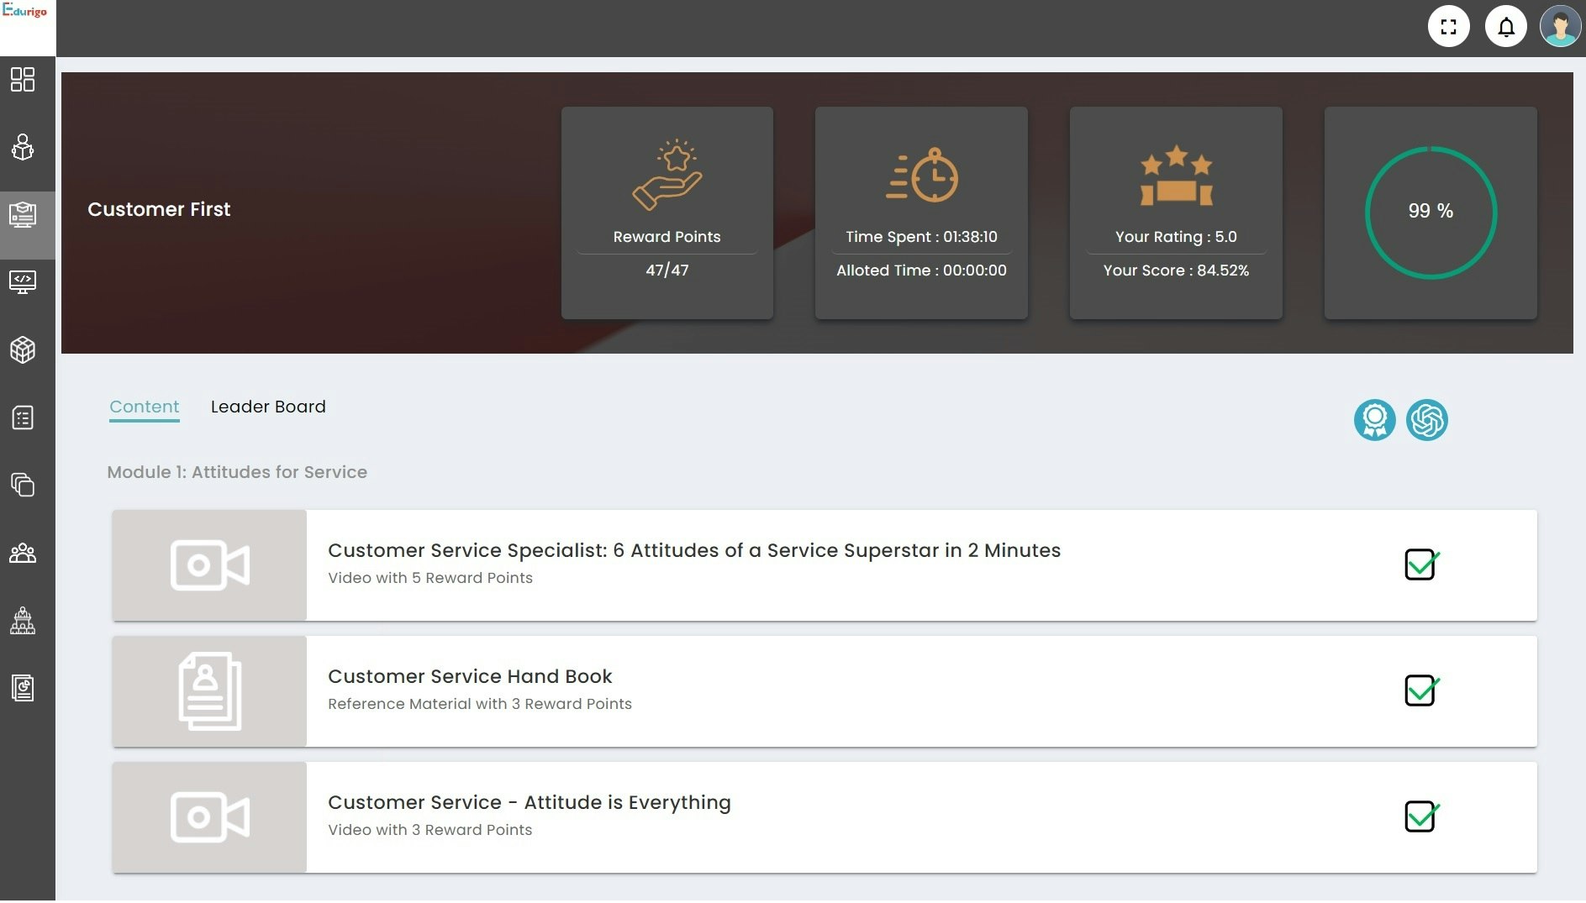Open the Customer Service Hand Book title
The height and width of the screenshot is (903, 1586).
(x=470, y=676)
